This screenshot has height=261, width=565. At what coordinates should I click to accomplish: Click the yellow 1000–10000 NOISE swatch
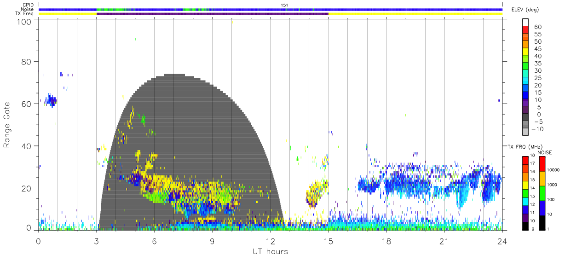tap(542, 178)
